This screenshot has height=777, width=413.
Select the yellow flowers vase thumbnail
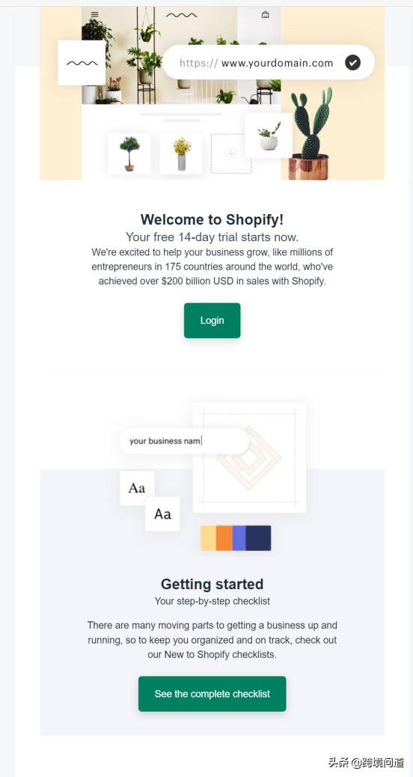pos(181,153)
